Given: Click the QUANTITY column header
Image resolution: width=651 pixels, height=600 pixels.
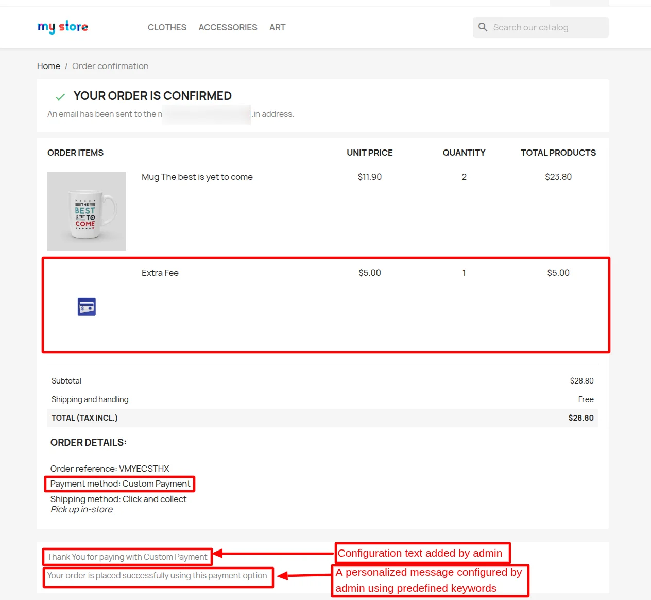Looking at the screenshot, I should click(x=464, y=153).
